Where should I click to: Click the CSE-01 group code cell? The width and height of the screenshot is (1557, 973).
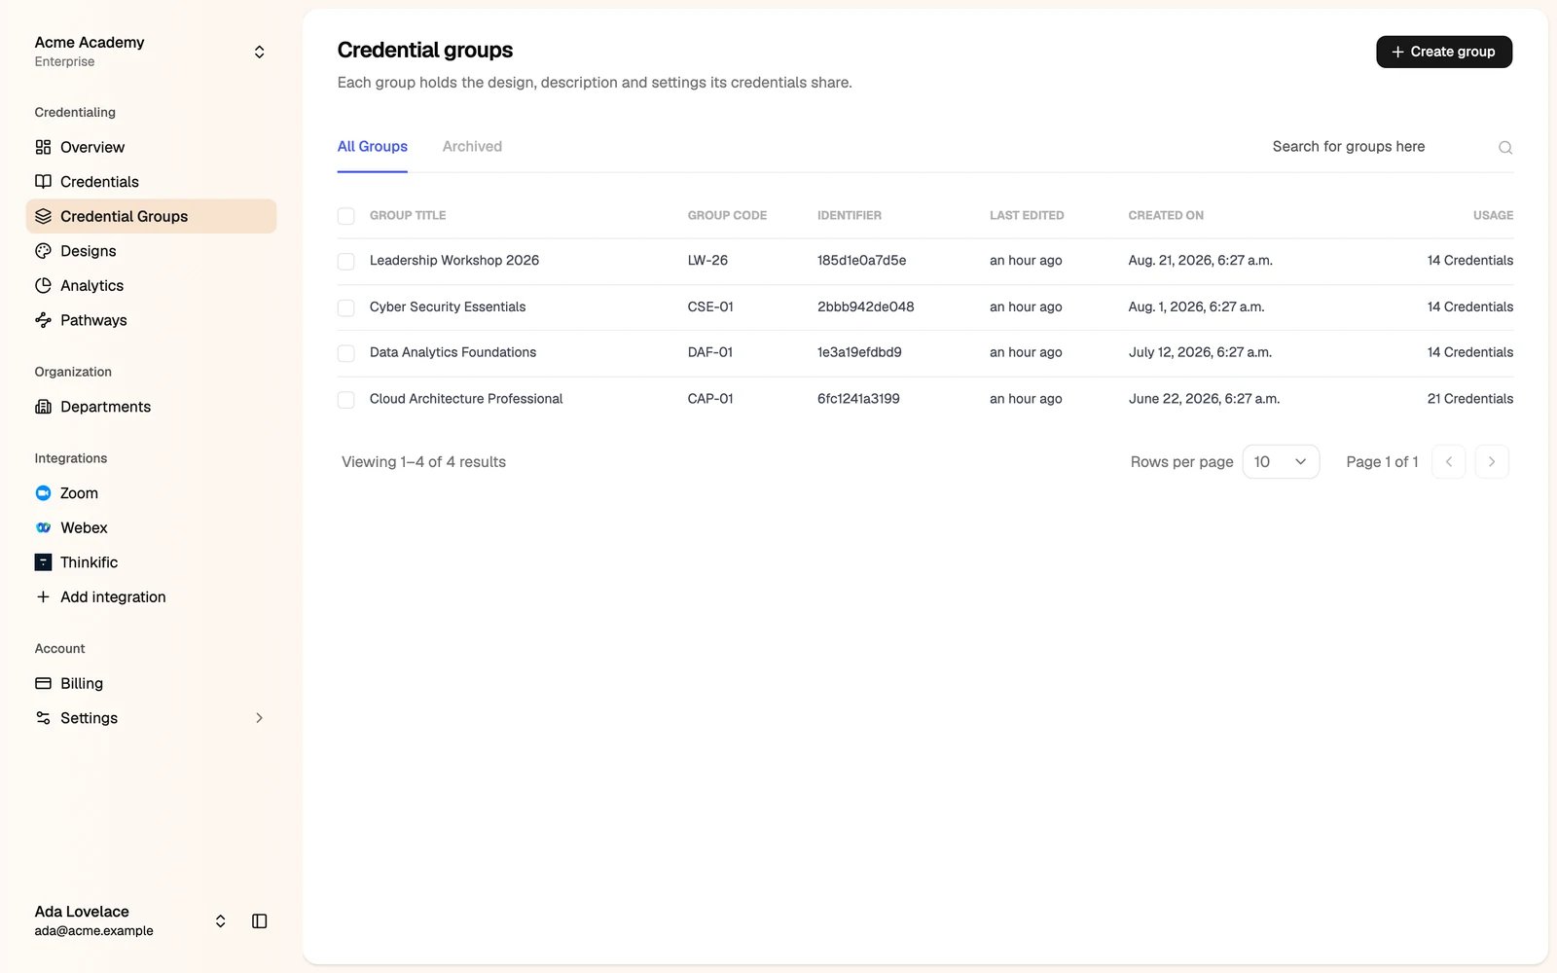710,306
